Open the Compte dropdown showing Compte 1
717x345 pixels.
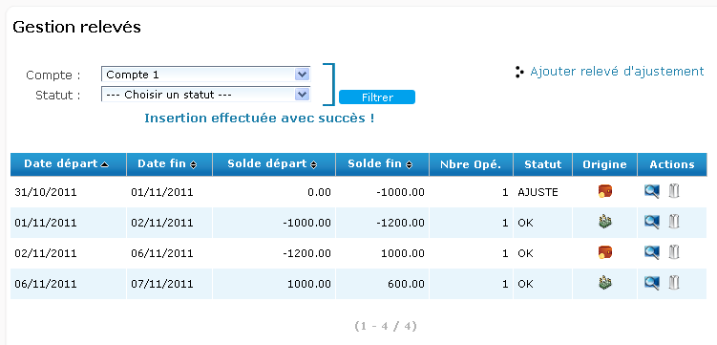(206, 75)
